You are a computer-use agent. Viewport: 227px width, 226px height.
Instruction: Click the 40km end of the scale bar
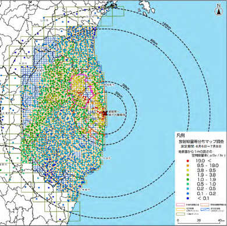221,221
